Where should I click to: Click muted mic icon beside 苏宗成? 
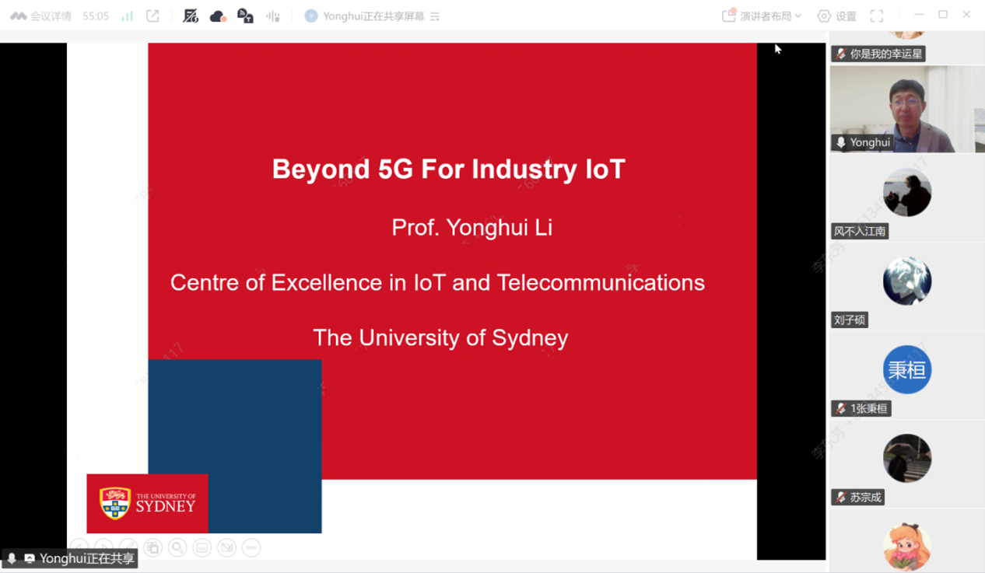tap(841, 498)
